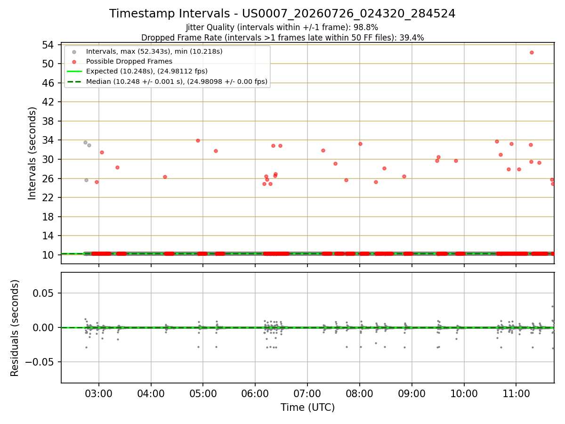Click the Dropped Frame Rate 39.4% subtitle
The height and width of the screenshot is (424, 565).
pos(282,38)
